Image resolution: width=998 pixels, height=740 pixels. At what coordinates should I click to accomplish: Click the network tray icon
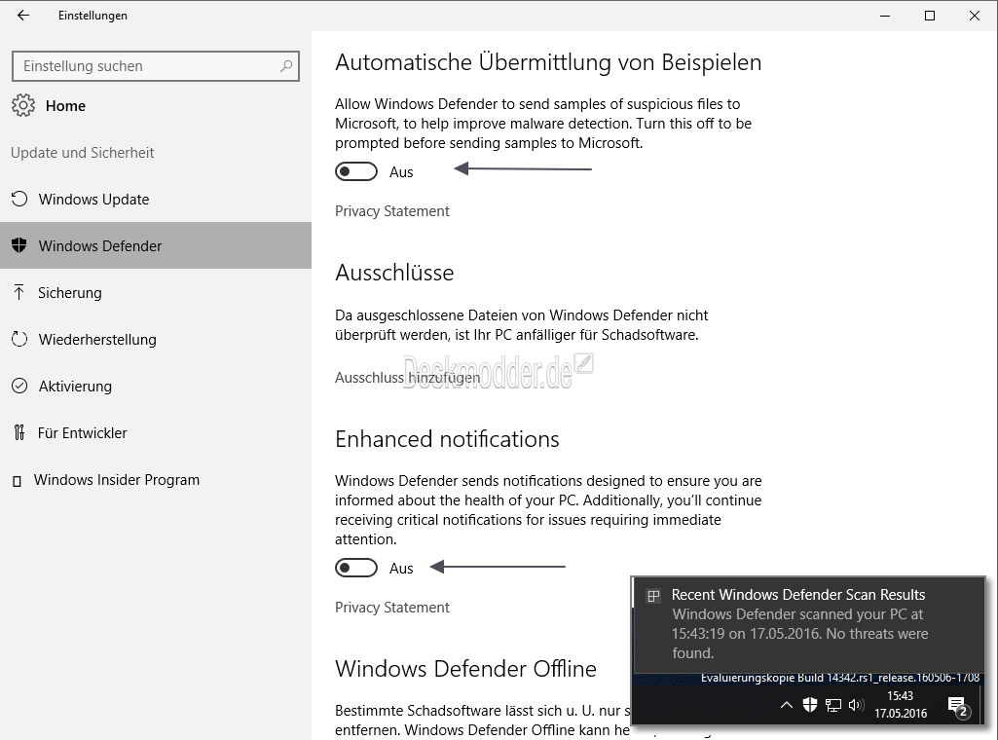point(833,705)
